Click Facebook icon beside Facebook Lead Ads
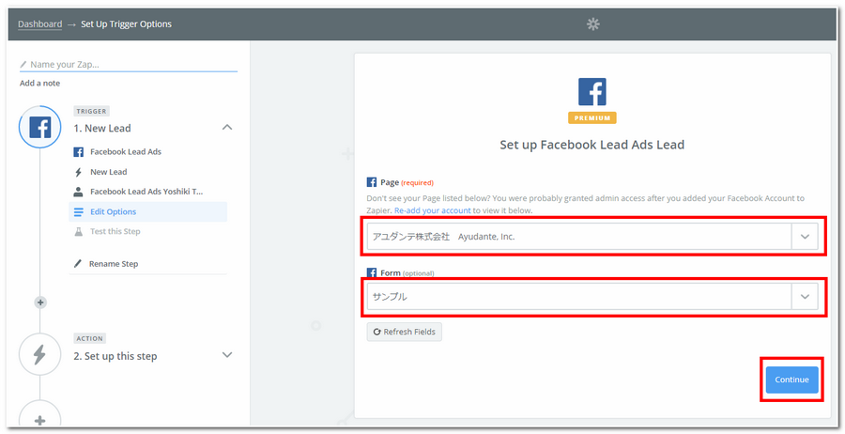Screen dimensions: 845x434 (78, 152)
